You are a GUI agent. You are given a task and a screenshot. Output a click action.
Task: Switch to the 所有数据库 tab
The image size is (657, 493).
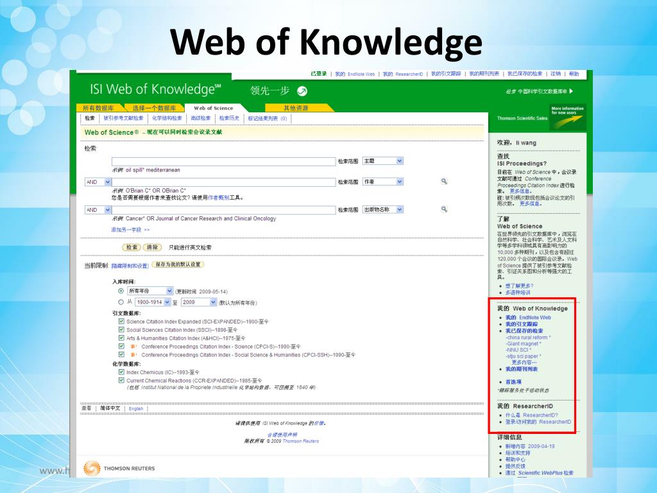[98, 108]
